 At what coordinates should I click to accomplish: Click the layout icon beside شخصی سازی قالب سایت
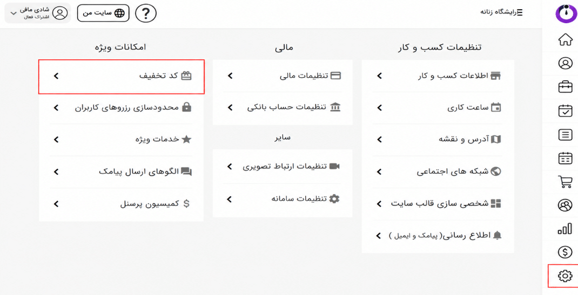pyautogui.click(x=496, y=203)
